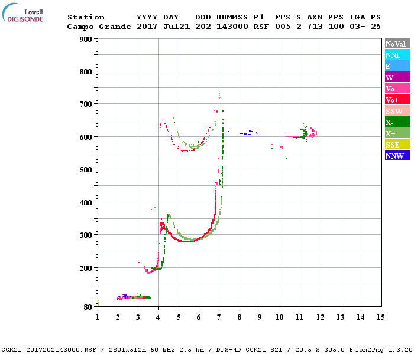
Task: Select the cyan NNE legend swatch
Action: [x=397, y=55]
